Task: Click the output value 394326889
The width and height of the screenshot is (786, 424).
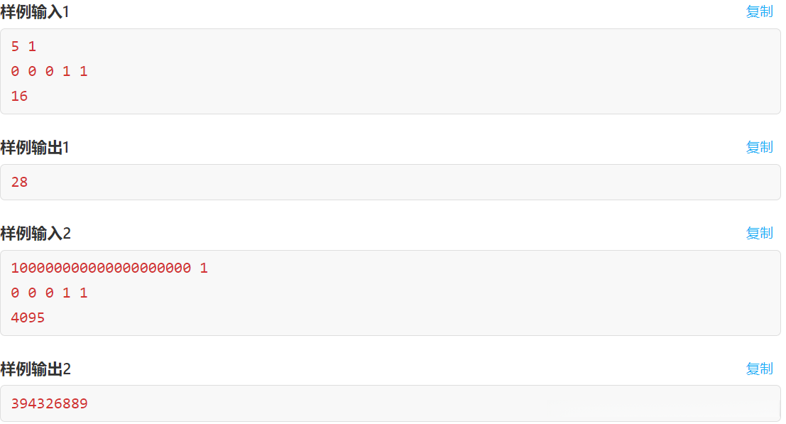Action: pyautogui.click(x=49, y=403)
